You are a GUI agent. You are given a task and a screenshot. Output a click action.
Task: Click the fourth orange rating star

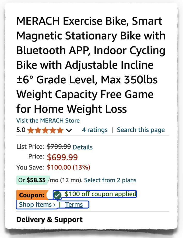tap(52, 130)
